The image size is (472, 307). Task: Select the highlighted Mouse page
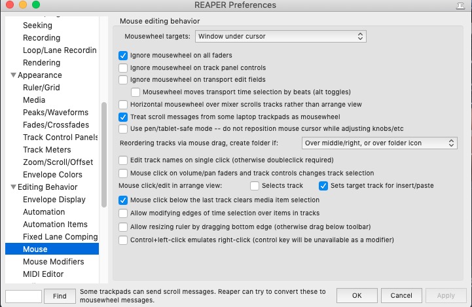coord(52,249)
